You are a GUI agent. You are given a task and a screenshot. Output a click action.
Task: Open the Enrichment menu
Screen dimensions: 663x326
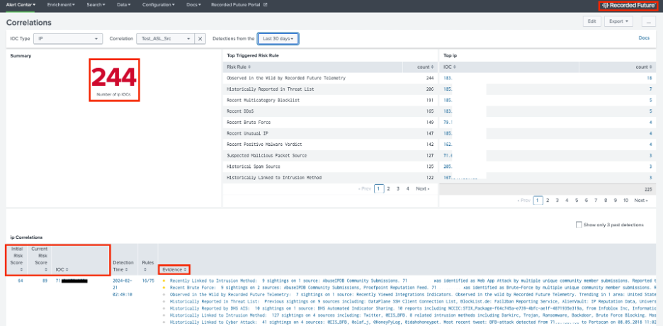tap(61, 5)
